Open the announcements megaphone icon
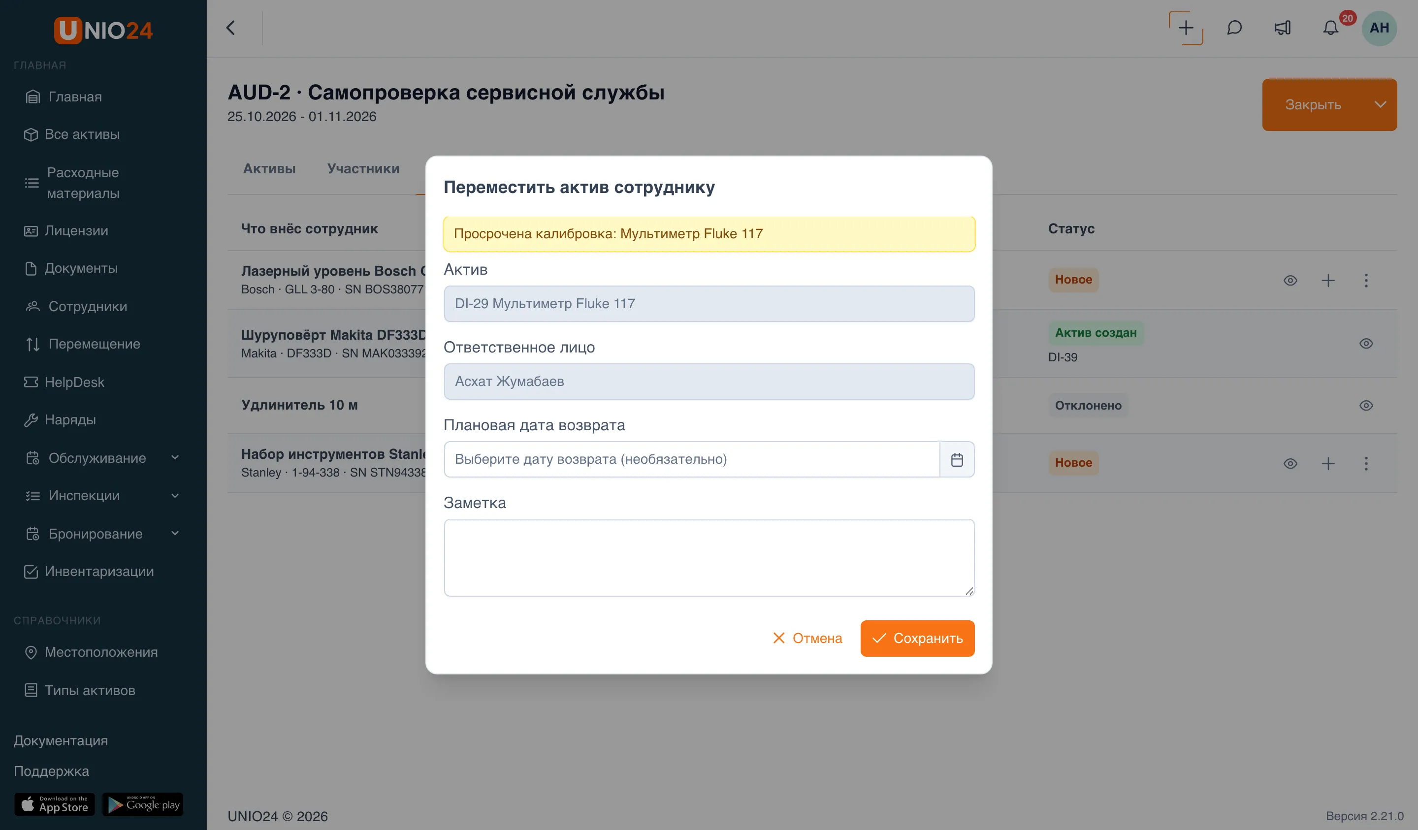 (x=1283, y=28)
